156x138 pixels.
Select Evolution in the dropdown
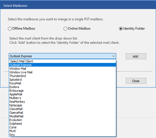point(62,120)
